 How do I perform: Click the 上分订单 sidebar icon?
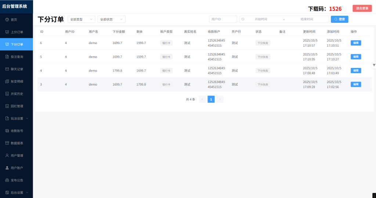[x=7, y=32]
